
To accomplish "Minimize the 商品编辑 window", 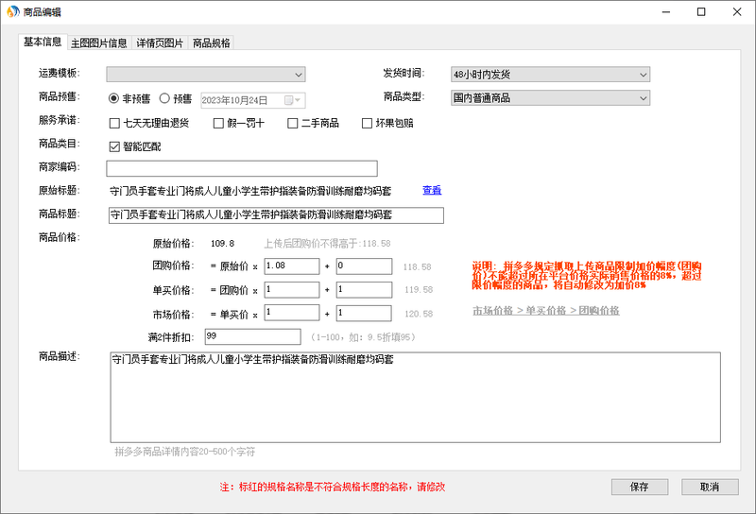I will [x=666, y=12].
